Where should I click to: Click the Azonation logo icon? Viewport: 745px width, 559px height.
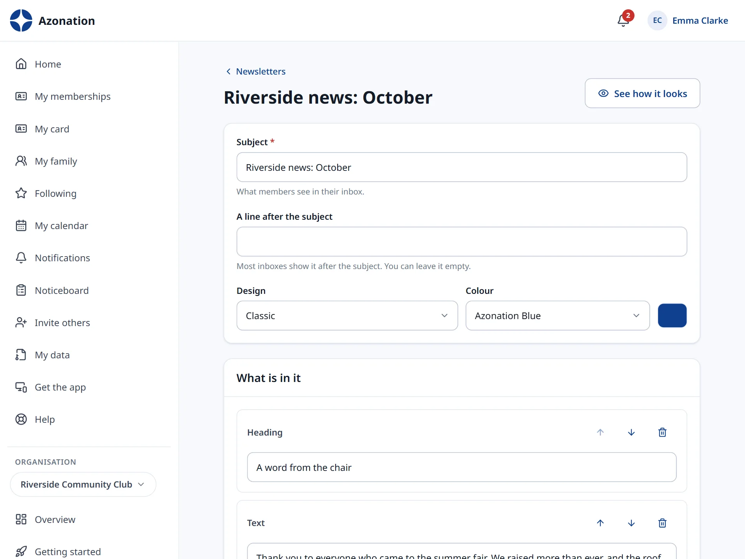click(21, 21)
